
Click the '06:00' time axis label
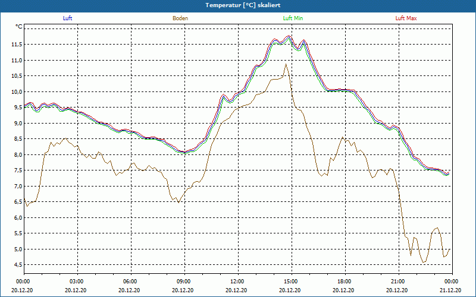[x=131, y=281]
